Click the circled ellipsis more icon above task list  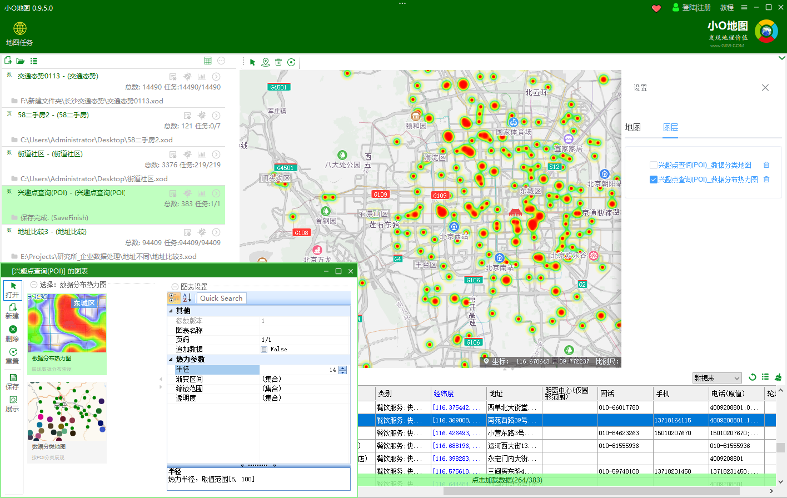coord(221,61)
